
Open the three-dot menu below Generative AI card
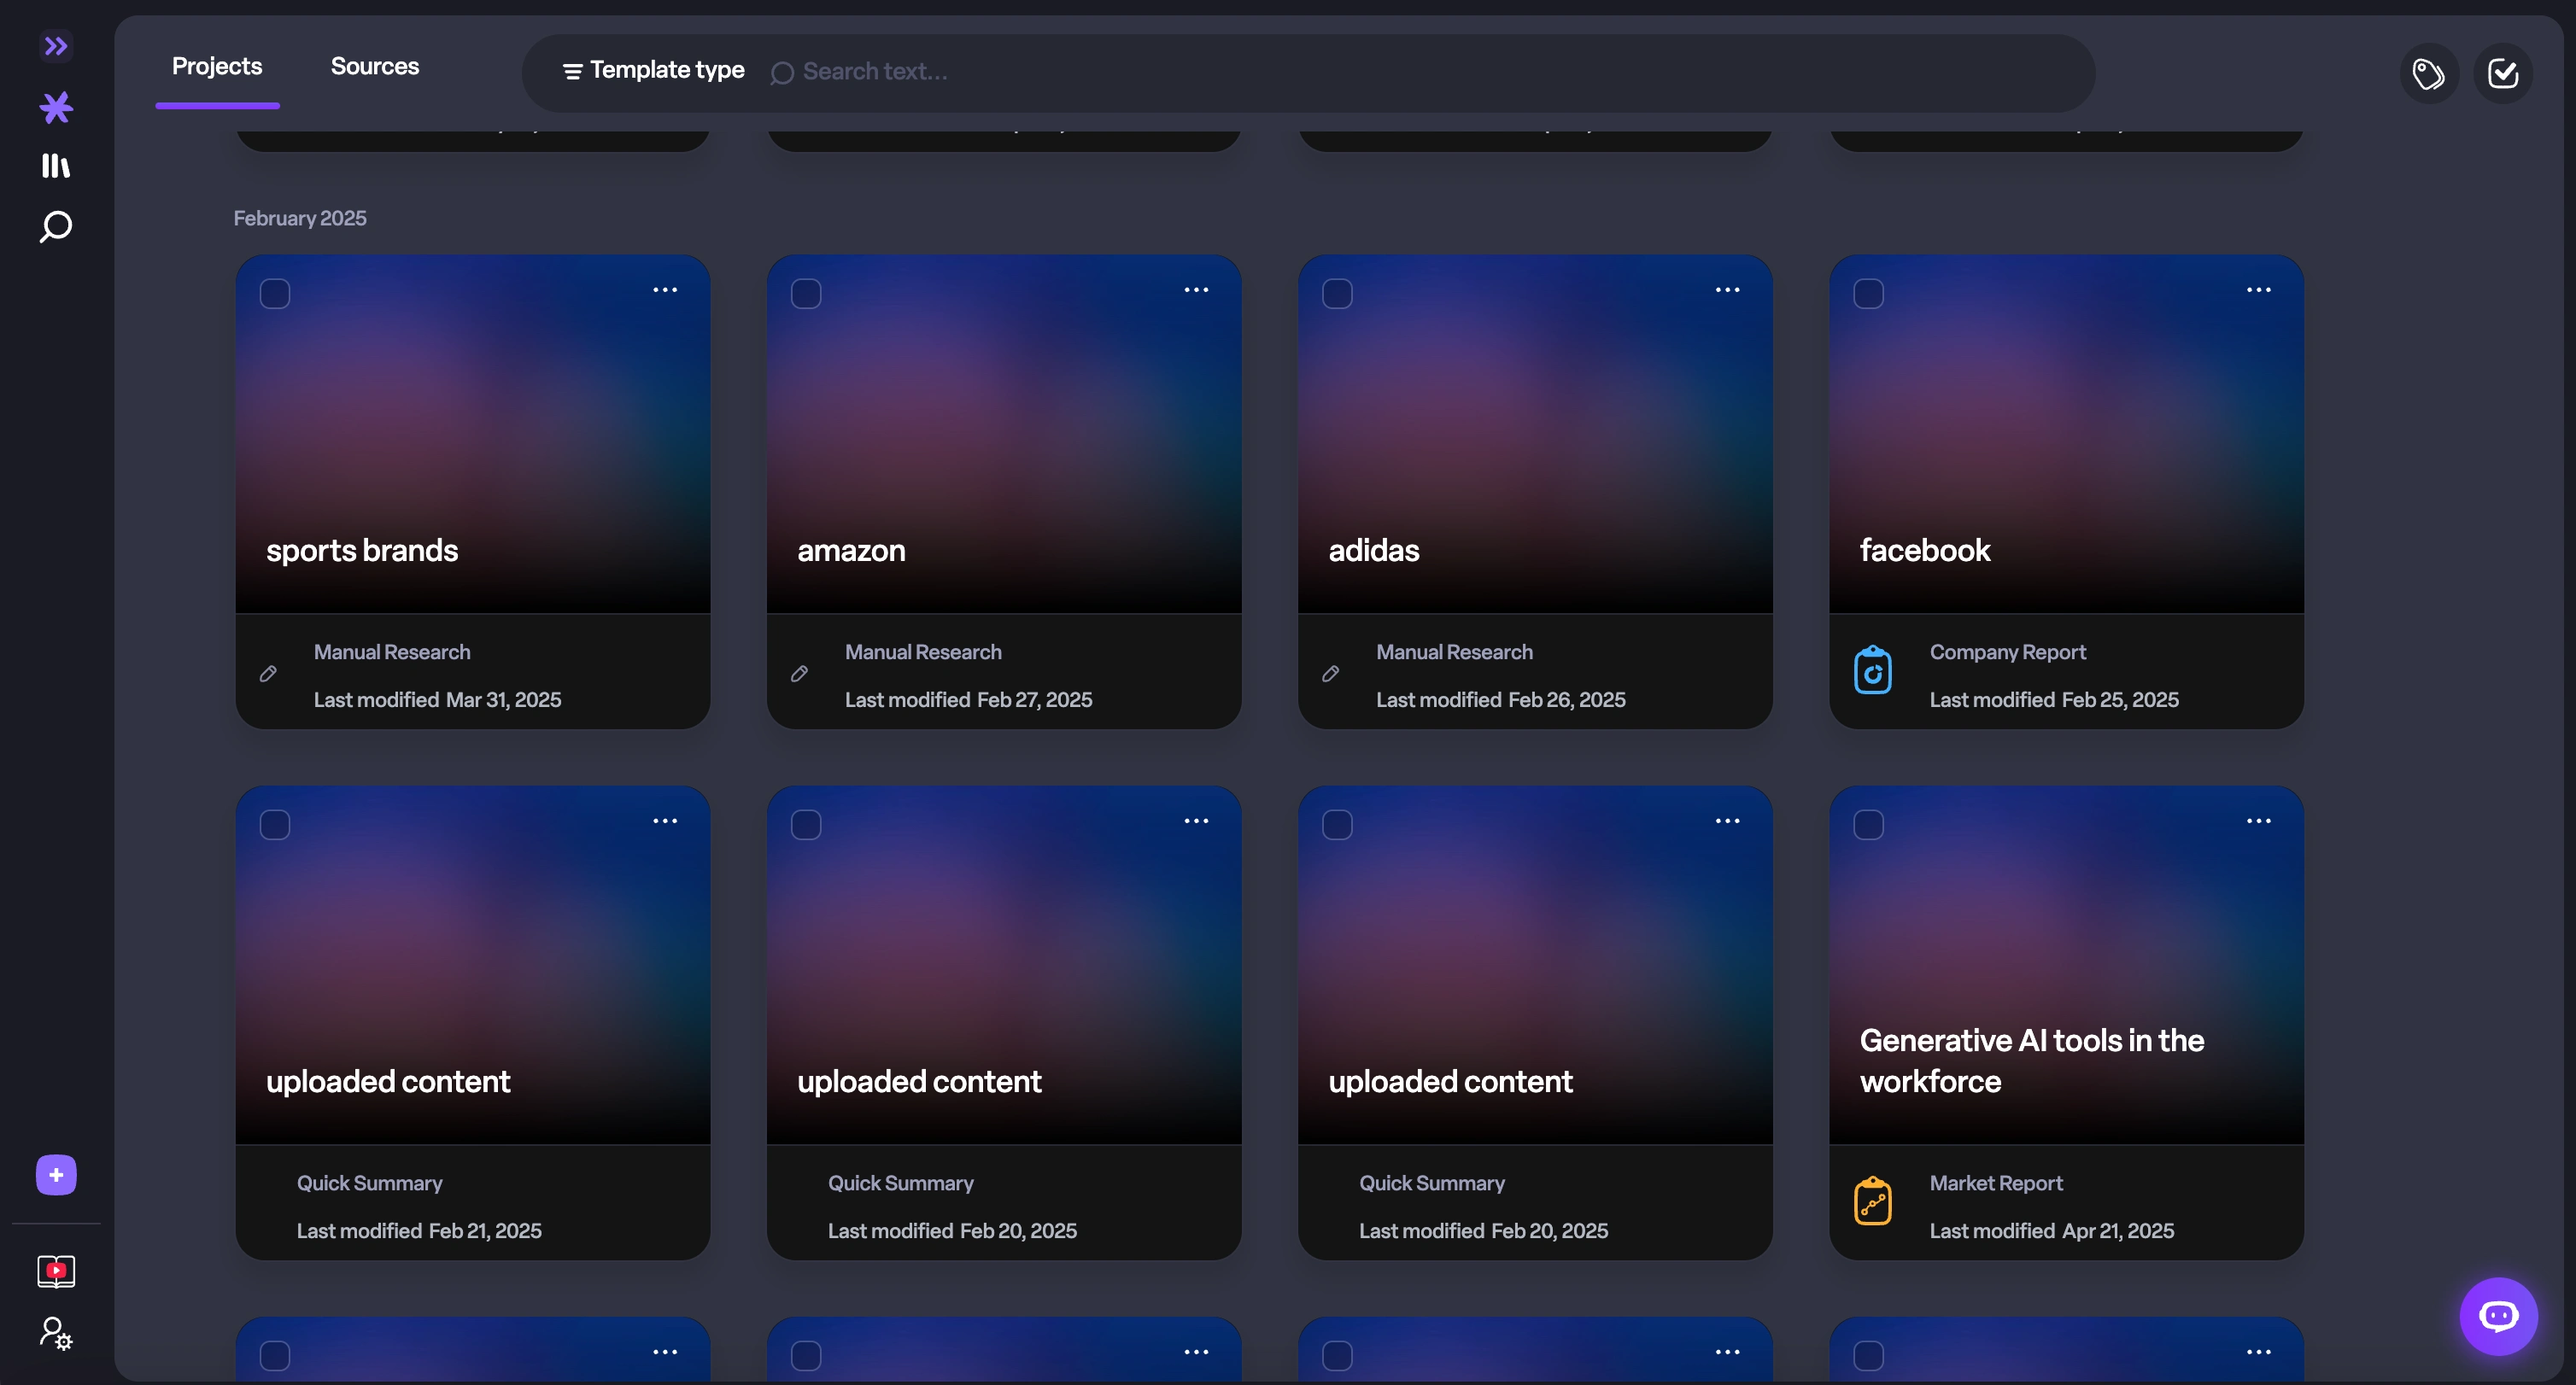click(x=2258, y=1352)
